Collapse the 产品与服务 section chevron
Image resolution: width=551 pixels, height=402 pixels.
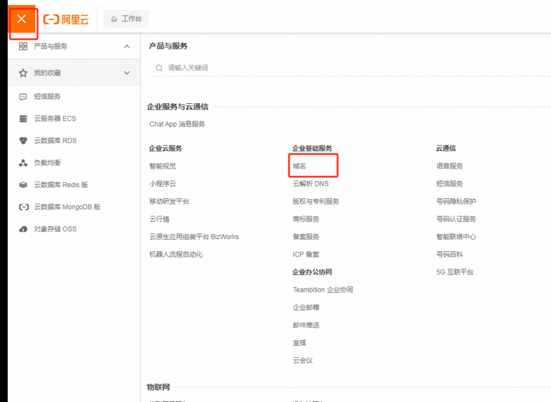pos(127,46)
